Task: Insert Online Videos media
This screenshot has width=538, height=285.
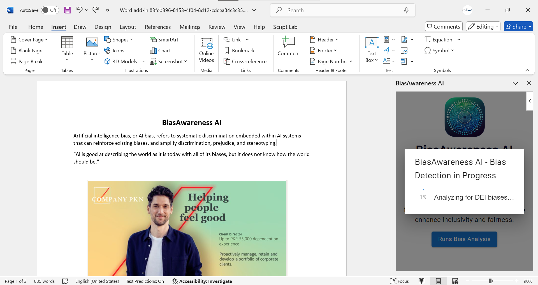Action: [206, 50]
